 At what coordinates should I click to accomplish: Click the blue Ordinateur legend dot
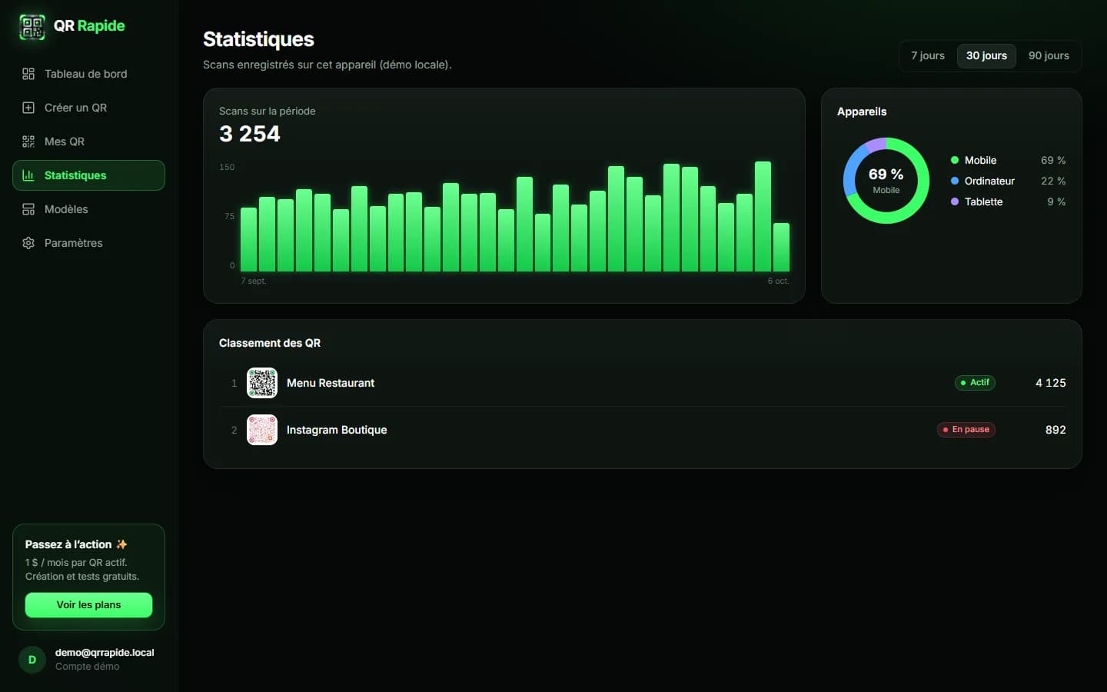(x=955, y=181)
